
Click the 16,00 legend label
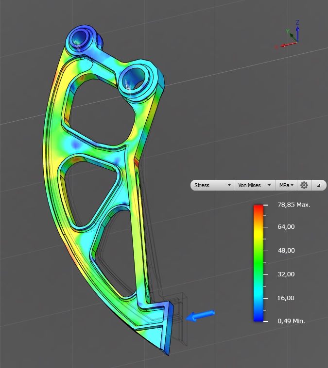(x=286, y=298)
